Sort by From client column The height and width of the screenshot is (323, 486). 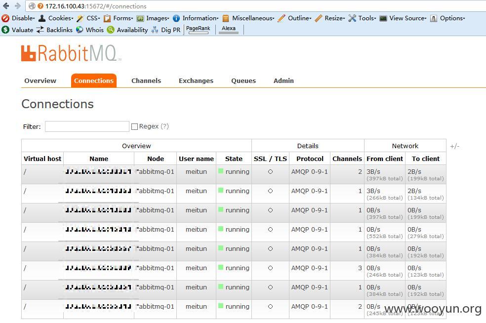click(x=385, y=159)
